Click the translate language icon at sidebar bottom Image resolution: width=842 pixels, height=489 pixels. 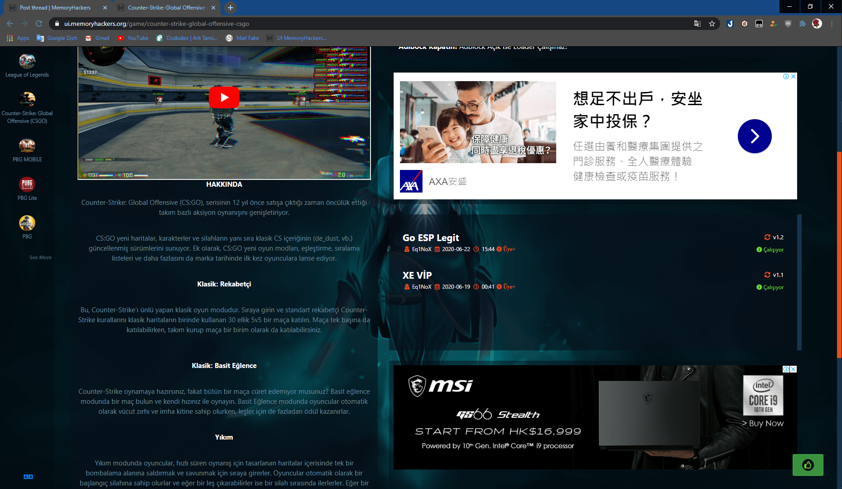pos(28,477)
